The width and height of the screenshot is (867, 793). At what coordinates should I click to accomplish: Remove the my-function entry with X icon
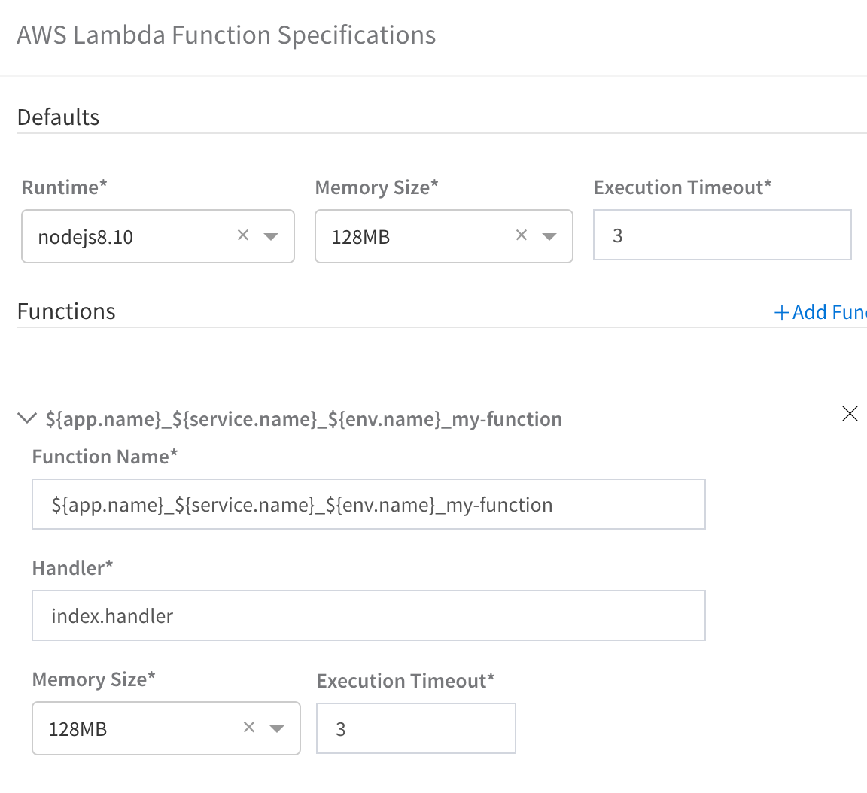[x=850, y=413]
